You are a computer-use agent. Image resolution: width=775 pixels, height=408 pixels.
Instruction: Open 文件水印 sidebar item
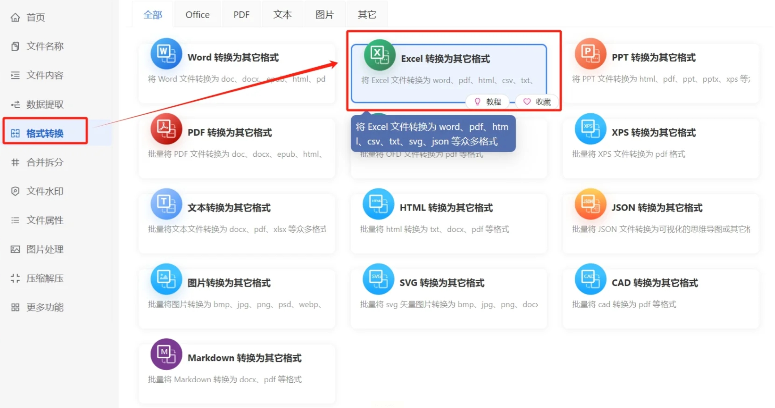coord(45,191)
